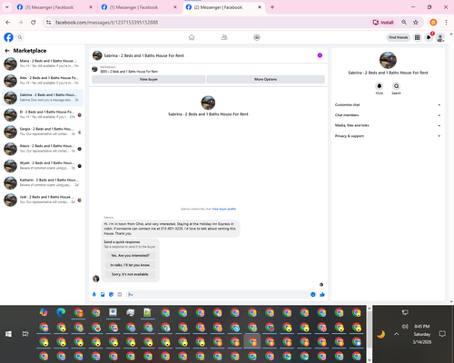Choose a sticker with the sticker icon
Viewport: 454px width, 363px height.
click(x=111, y=294)
